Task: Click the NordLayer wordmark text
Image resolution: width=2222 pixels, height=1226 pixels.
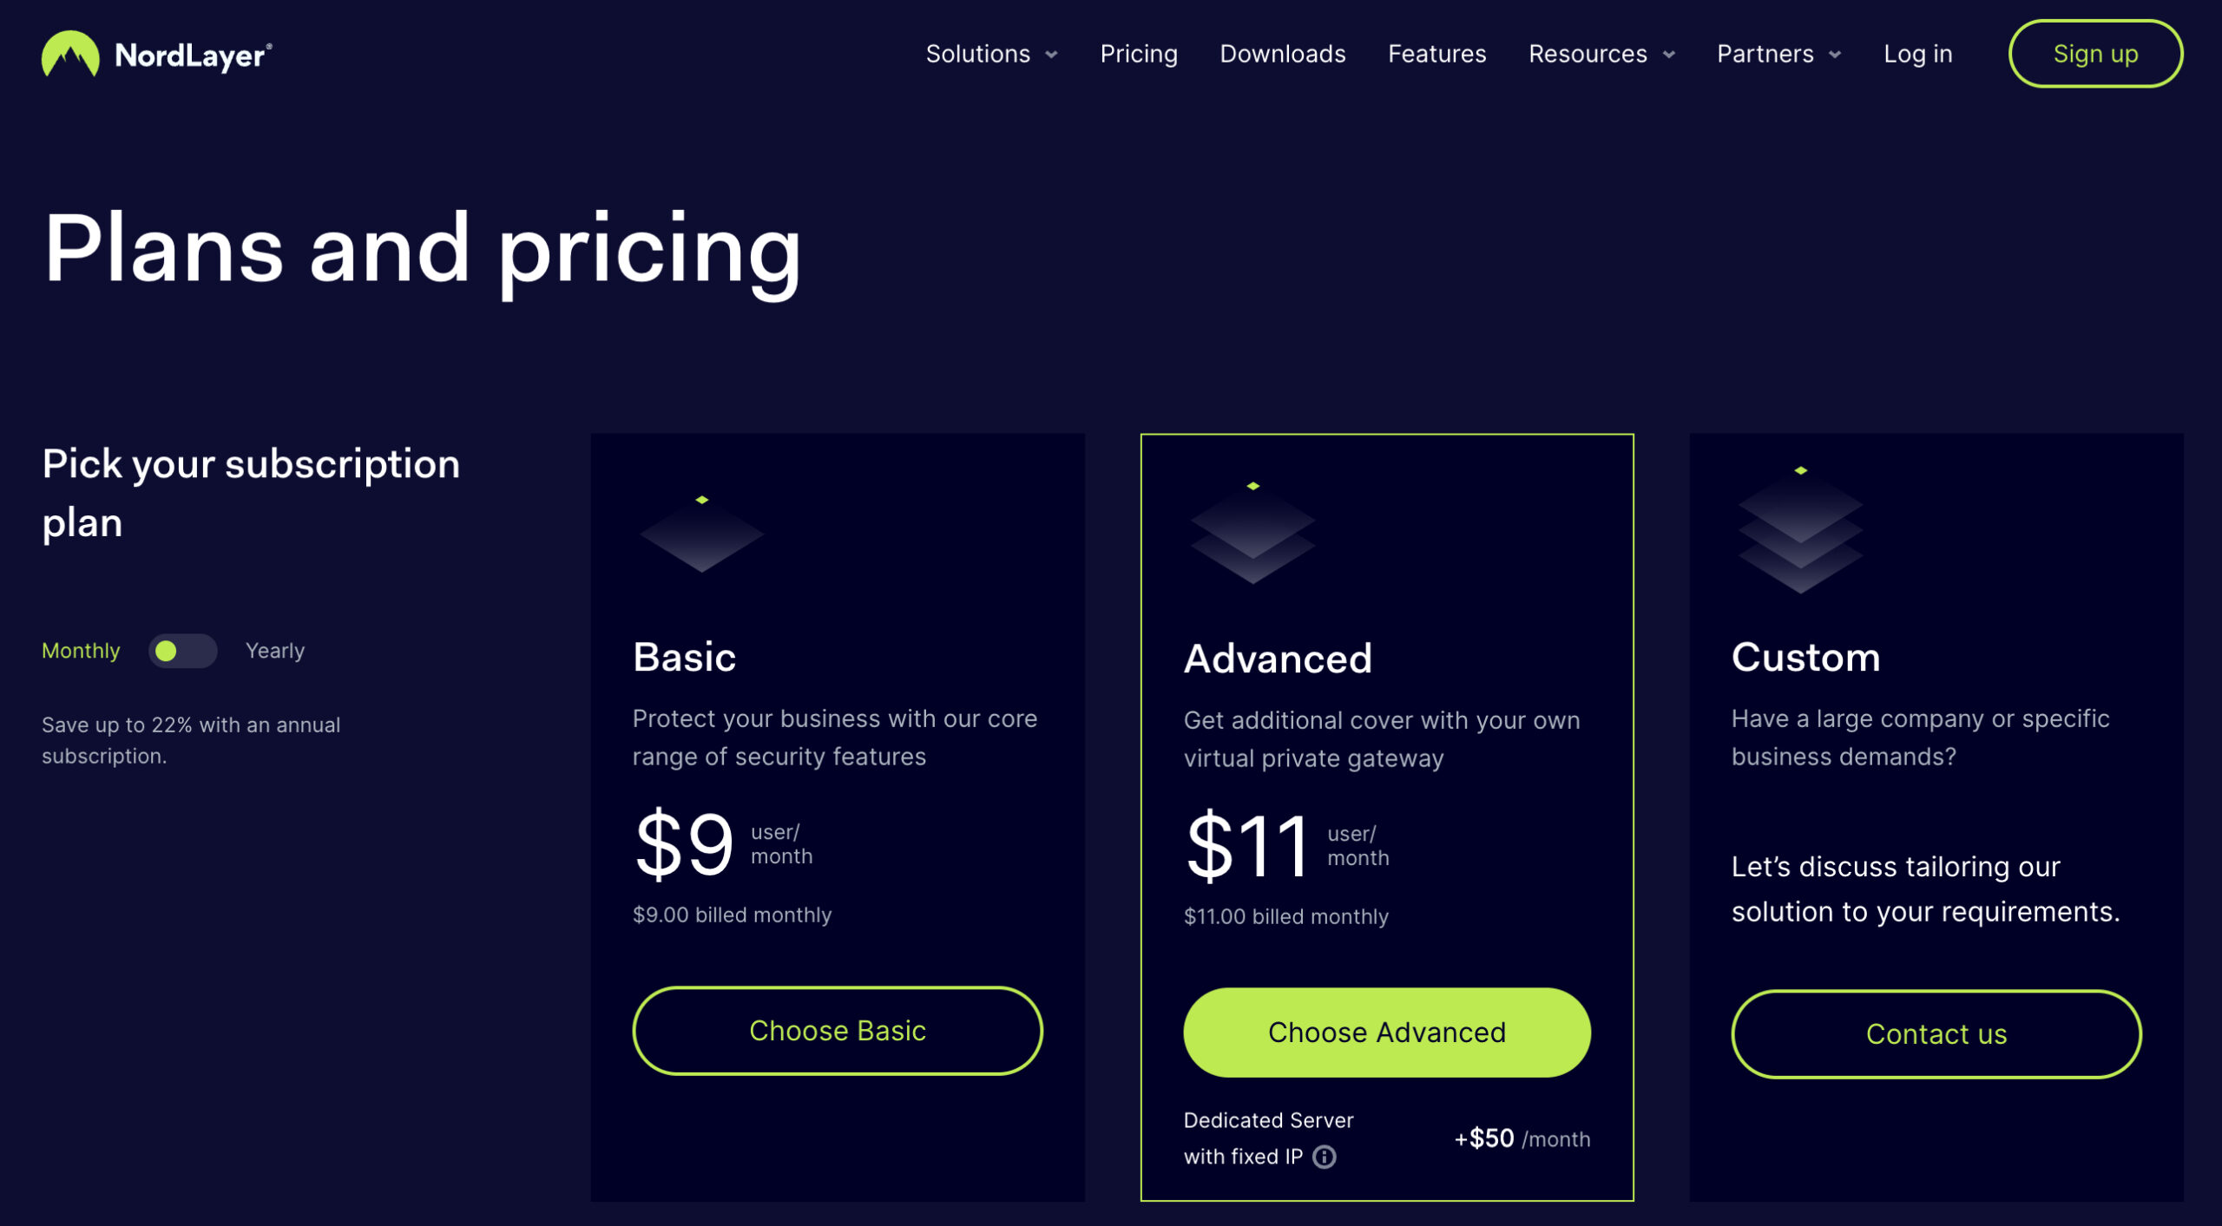Action: [193, 56]
